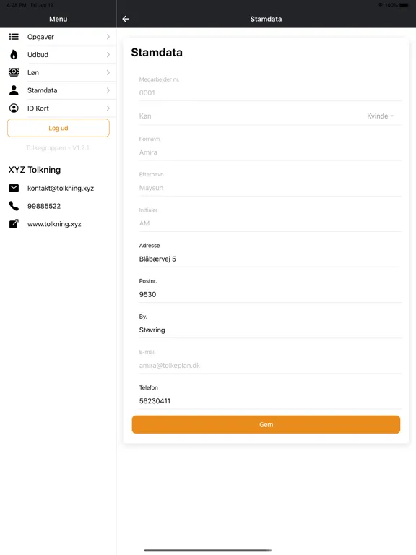Screen dimensions: 416x555
Task: Click the Løn money icon
Action: (14, 72)
